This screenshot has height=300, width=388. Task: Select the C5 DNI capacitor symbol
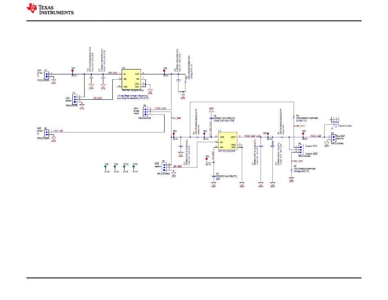(214, 176)
